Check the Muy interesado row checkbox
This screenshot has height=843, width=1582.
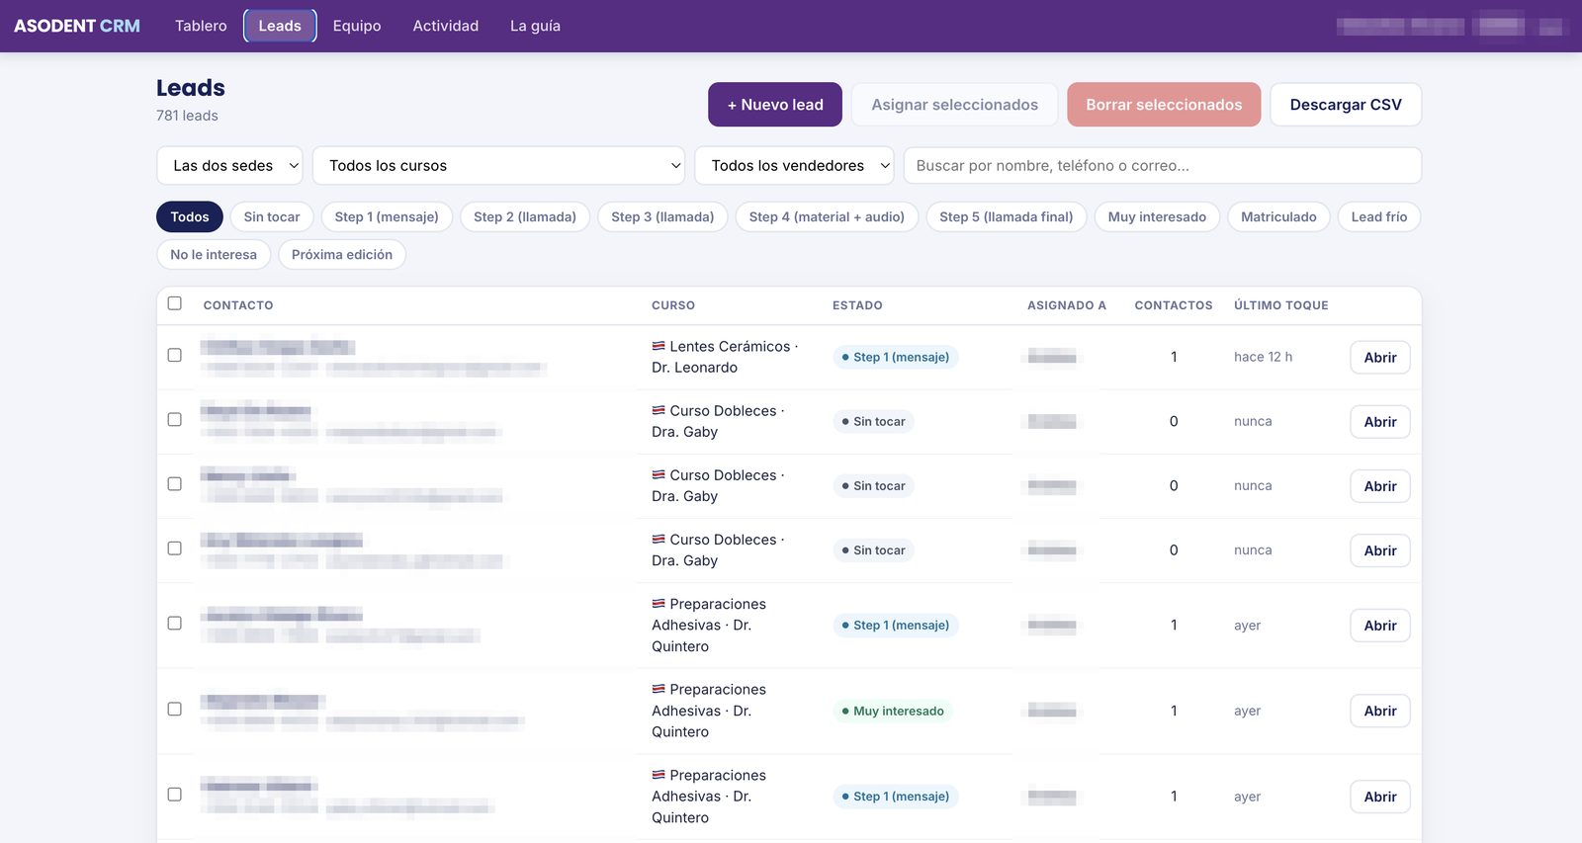tap(175, 709)
